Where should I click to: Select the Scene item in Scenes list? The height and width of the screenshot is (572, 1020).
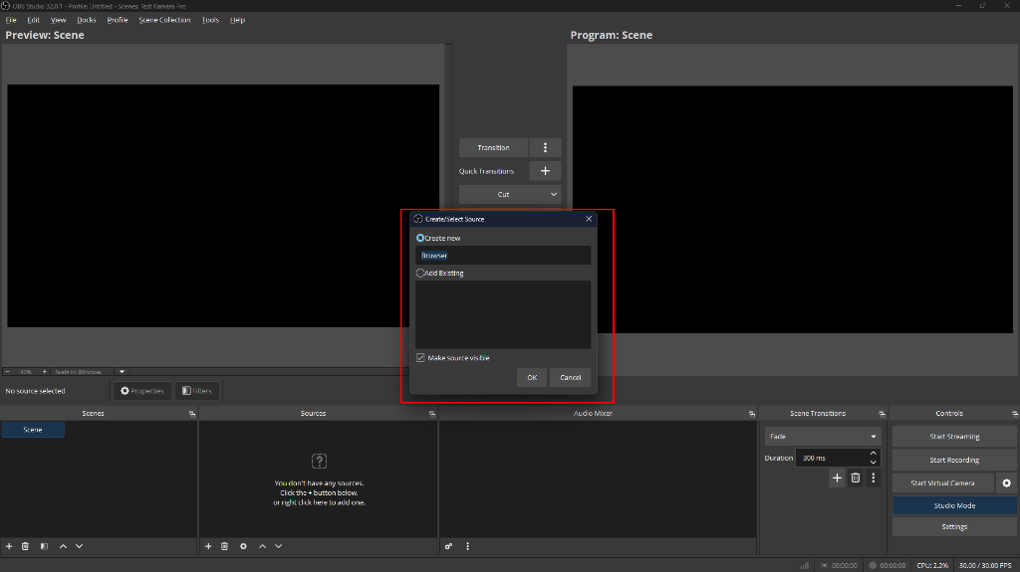click(33, 430)
